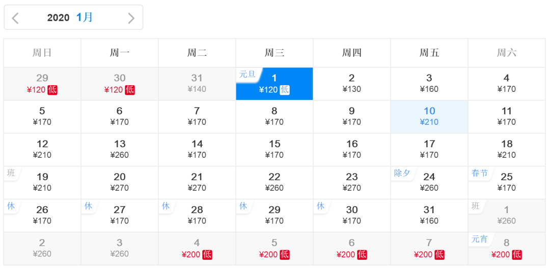Pick 元宵 date February 8
Image resolution: width=550 pixels, height=271 pixels.
point(507,249)
